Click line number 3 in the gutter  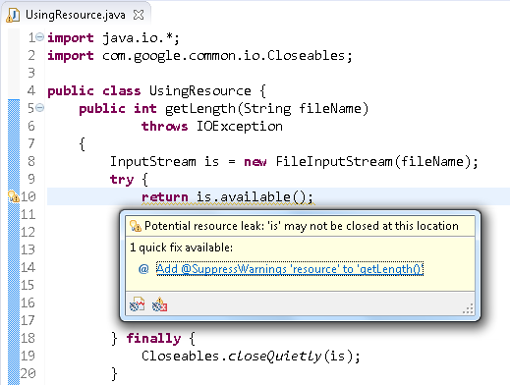[31, 73]
